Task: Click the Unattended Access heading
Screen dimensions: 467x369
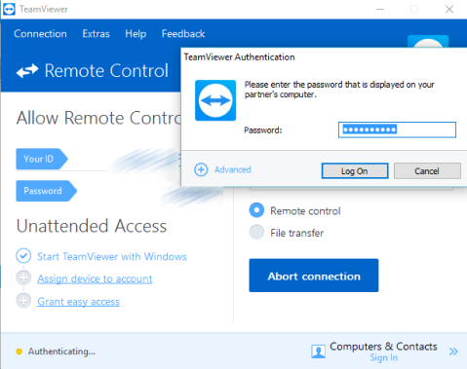Action: click(92, 226)
